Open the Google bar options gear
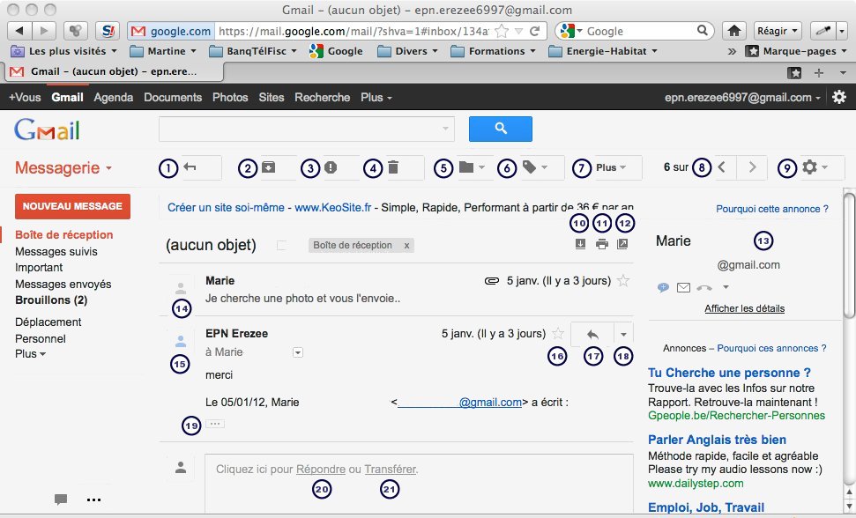The width and height of the screenshot is (856, 518). pos(839,97)
